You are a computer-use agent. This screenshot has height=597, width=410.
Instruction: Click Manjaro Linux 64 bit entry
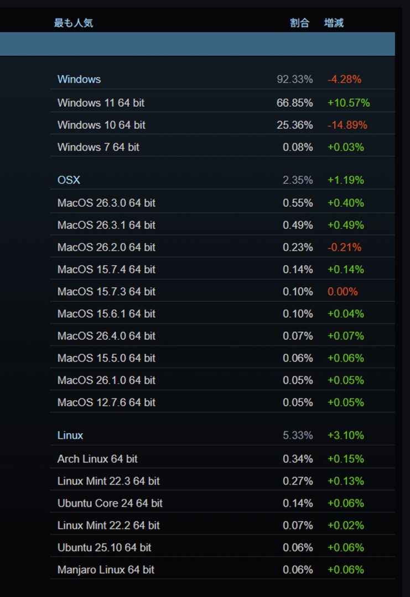pyautogui.click(x=106, y=569)
